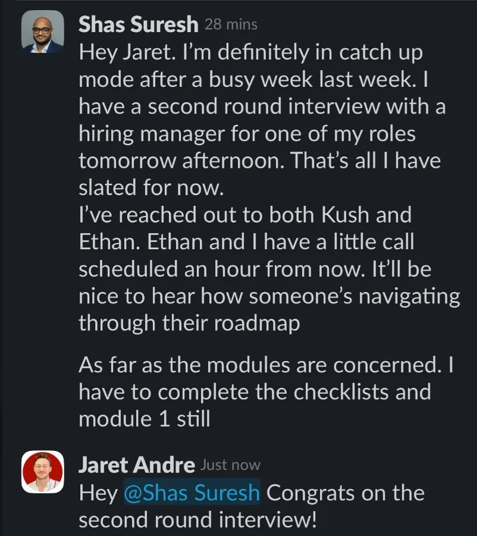Click the 28 mins timestamp
Viewport: 477px width, 536px height.
(x=231, y=25)
